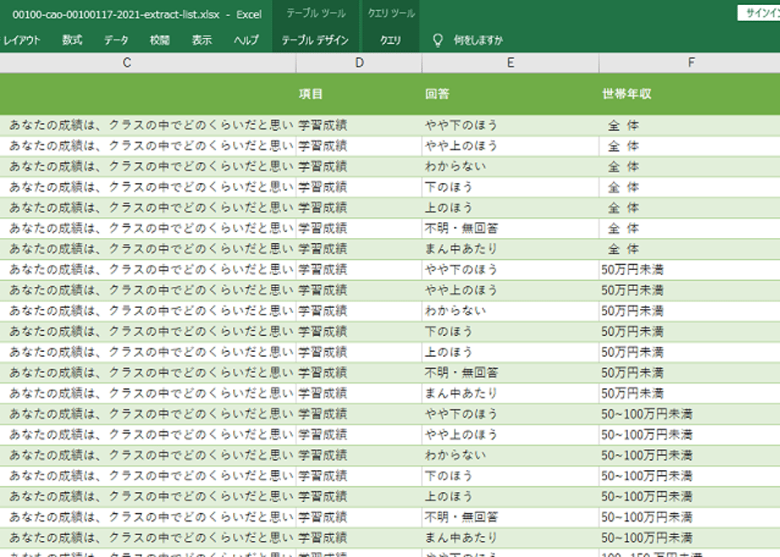Select まん中あたり in the 全体 group
Image resolution: width=780 pixels, height=557 pixels.
(x=511, y=249)
